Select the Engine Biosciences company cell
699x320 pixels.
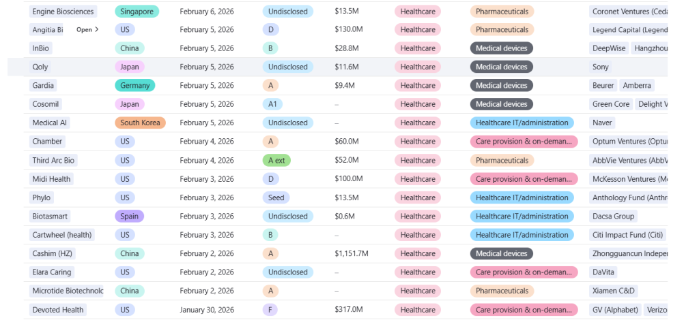pyautogui.click(x=63, y=12)
